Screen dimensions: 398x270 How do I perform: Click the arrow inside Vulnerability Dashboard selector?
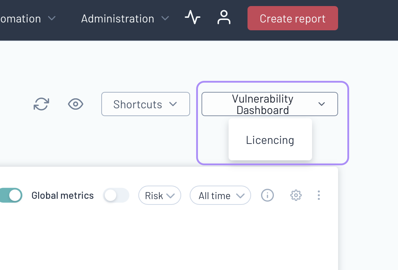click(x=322, y=104)
